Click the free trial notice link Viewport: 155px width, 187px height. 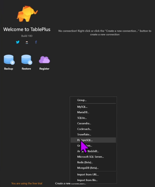tap(27, 183)
